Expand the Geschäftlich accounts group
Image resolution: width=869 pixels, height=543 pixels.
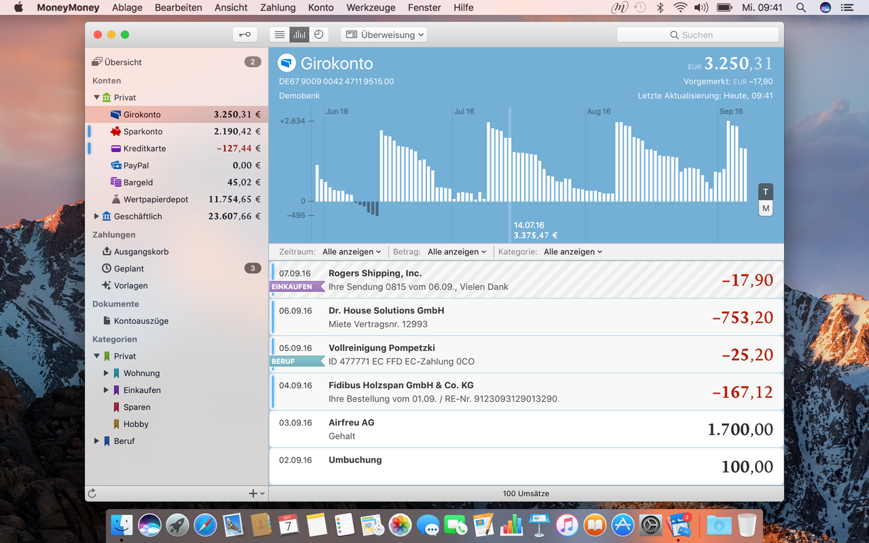pyautogui.click(x=96, y=217)
